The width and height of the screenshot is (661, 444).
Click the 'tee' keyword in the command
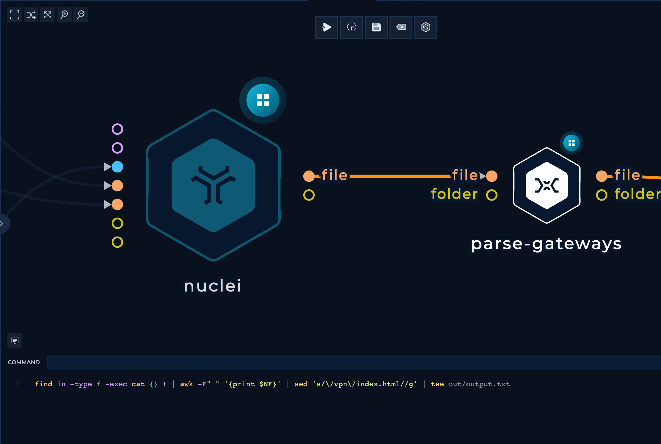tap(437, 384)
